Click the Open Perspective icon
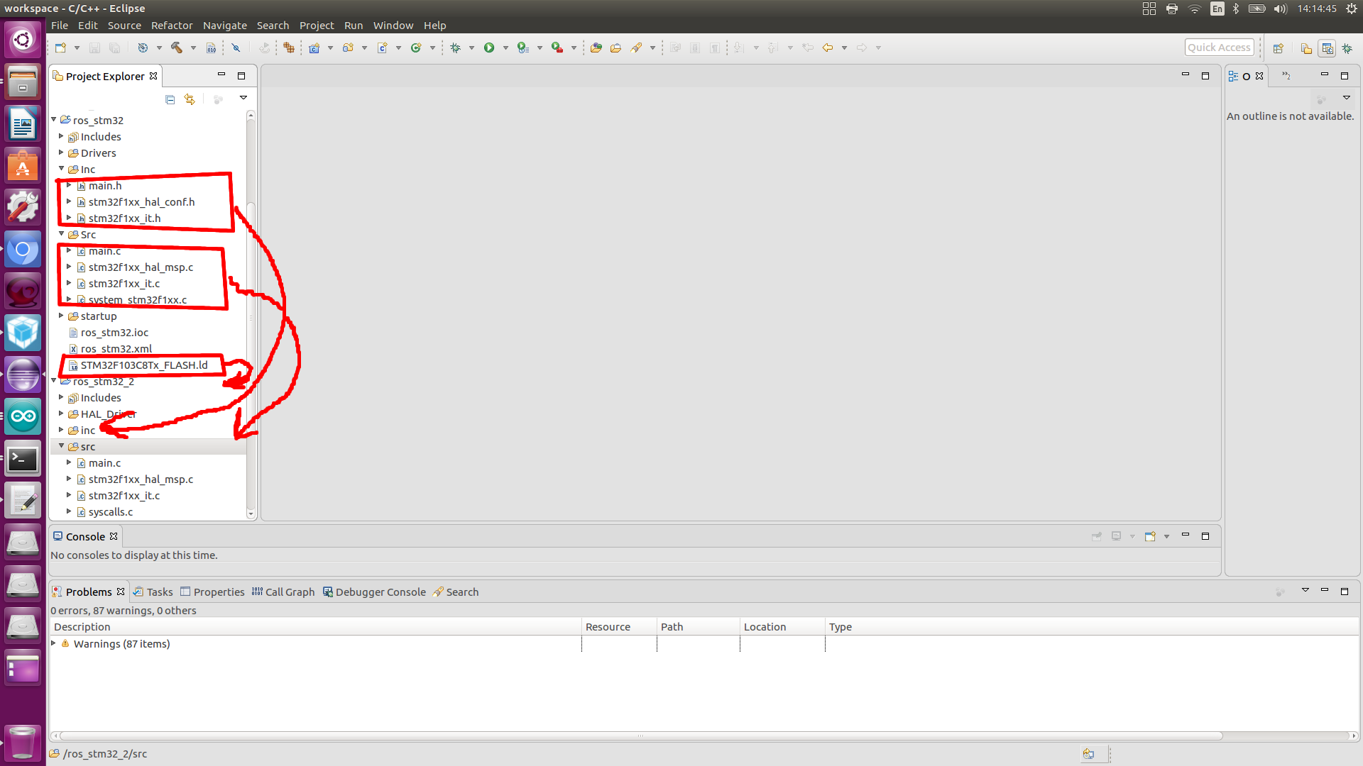 pos(1279,48)
